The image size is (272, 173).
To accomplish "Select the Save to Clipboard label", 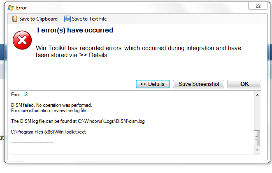I will pyautogui.click(x=38, y=19).
